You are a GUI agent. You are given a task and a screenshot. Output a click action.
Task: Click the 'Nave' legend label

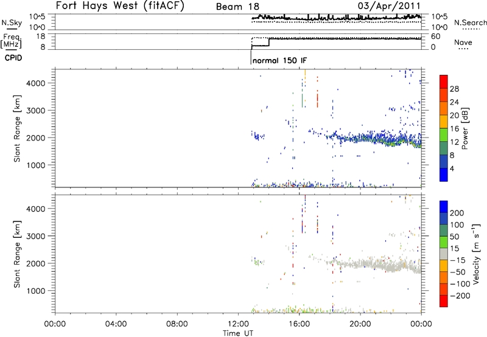coord(463,43)
